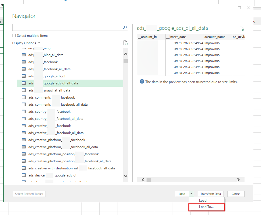Enable Select multiple items checkbox
261x215 pixels.
(x=14, y=35)
